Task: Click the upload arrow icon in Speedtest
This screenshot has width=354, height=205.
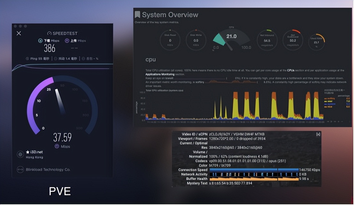Action: coord(67,41)
